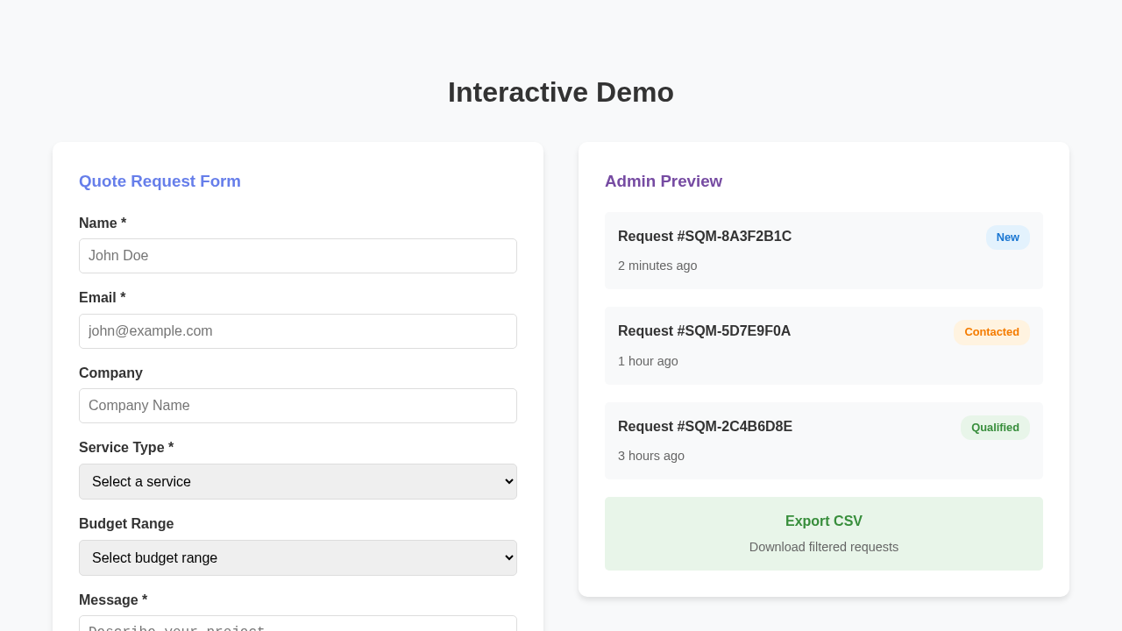Image resolution: width=1122 pixels, height=631 pixels.
Task: Click the Company Name input field
Action: tap(298, 406)
